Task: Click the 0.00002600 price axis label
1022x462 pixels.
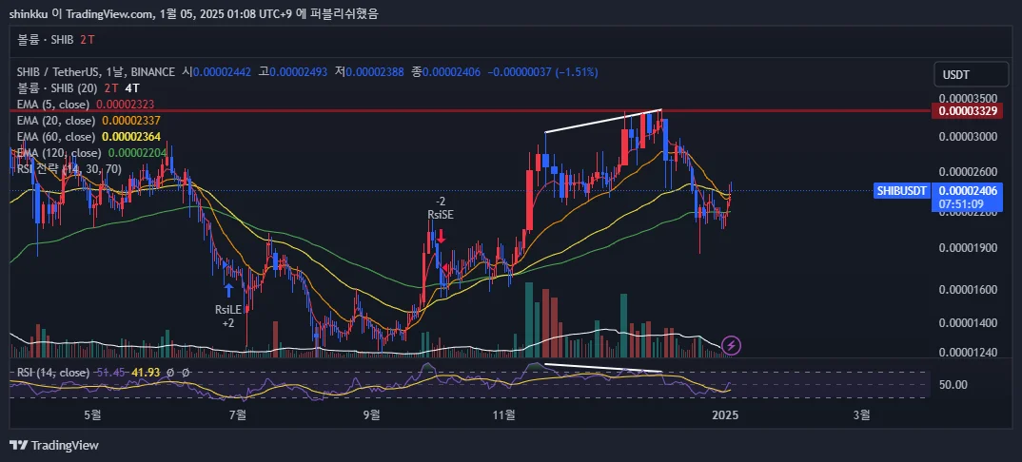Action: (968, 172)
